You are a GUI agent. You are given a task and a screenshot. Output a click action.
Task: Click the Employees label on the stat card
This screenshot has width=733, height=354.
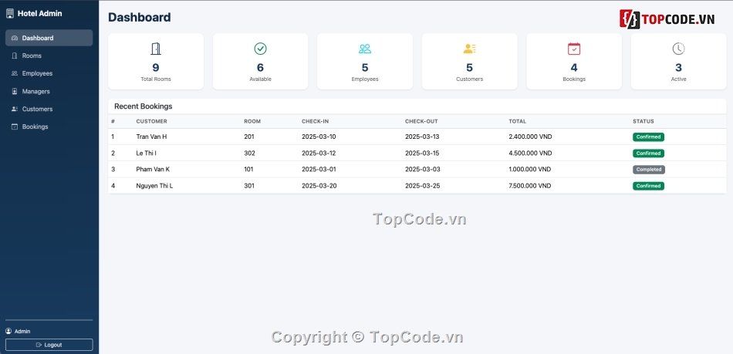point(365,79)
